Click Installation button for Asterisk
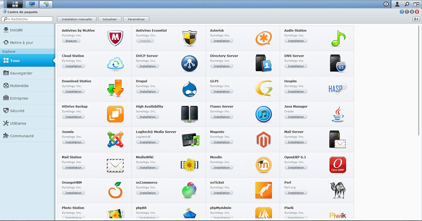The width and height of the screenshot is (422, 221). coord(222,41)
